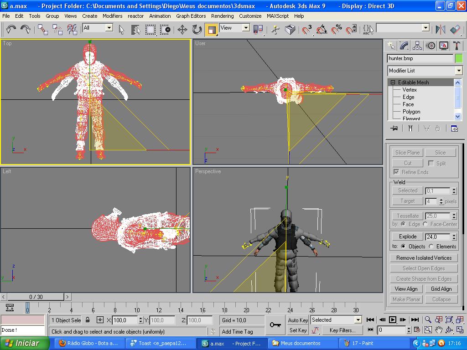Toggle the Window/Crossing selection icon

tap(165, 30)
